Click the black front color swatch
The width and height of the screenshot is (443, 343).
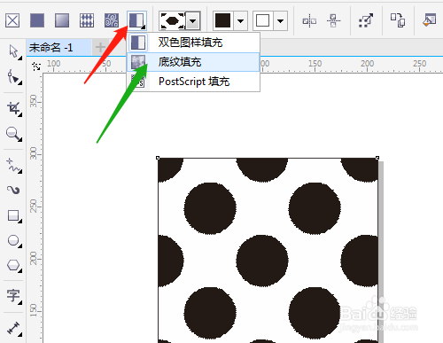click(222, 20)
